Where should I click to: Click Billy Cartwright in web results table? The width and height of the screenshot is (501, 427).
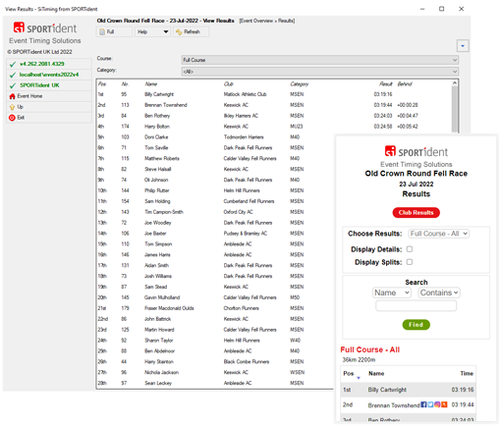tap(387, 390)
